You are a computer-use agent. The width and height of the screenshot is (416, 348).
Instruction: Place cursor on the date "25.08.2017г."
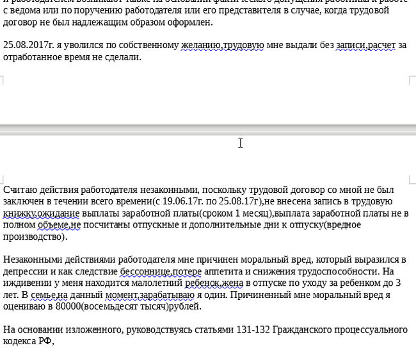coord(28,46)
